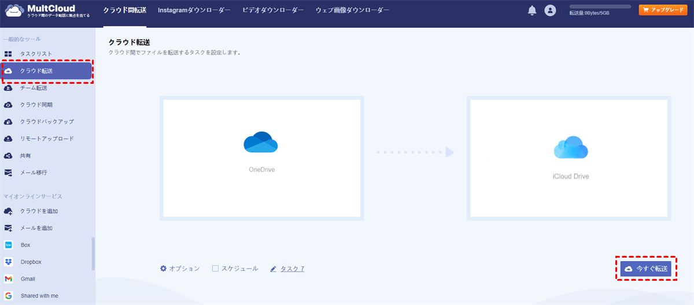
Task: Select OneDrive source panel
Action: tap(261, 158)
